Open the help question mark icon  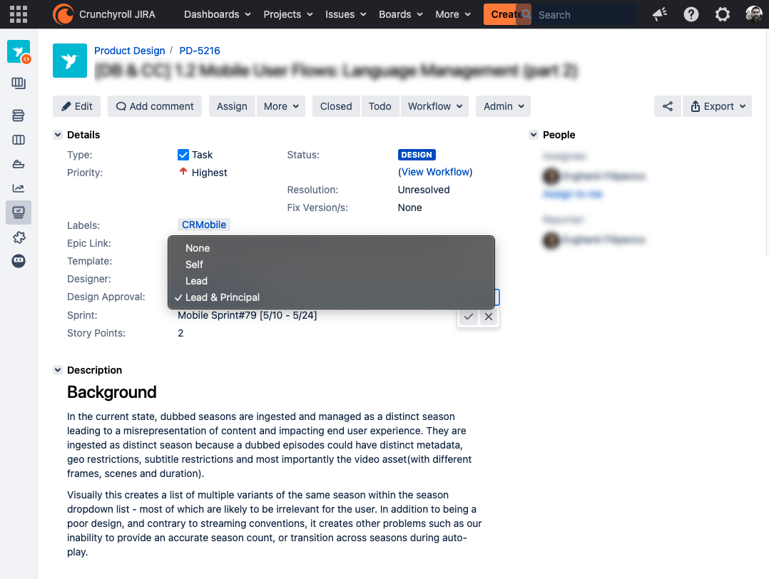(x=691, y=15)
